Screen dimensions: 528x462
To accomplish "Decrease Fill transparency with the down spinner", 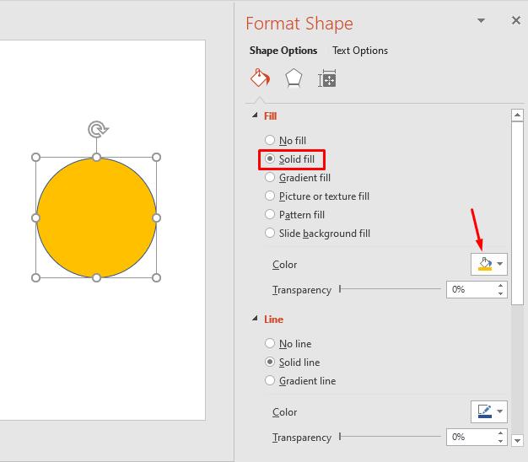I will coord(501,293).
